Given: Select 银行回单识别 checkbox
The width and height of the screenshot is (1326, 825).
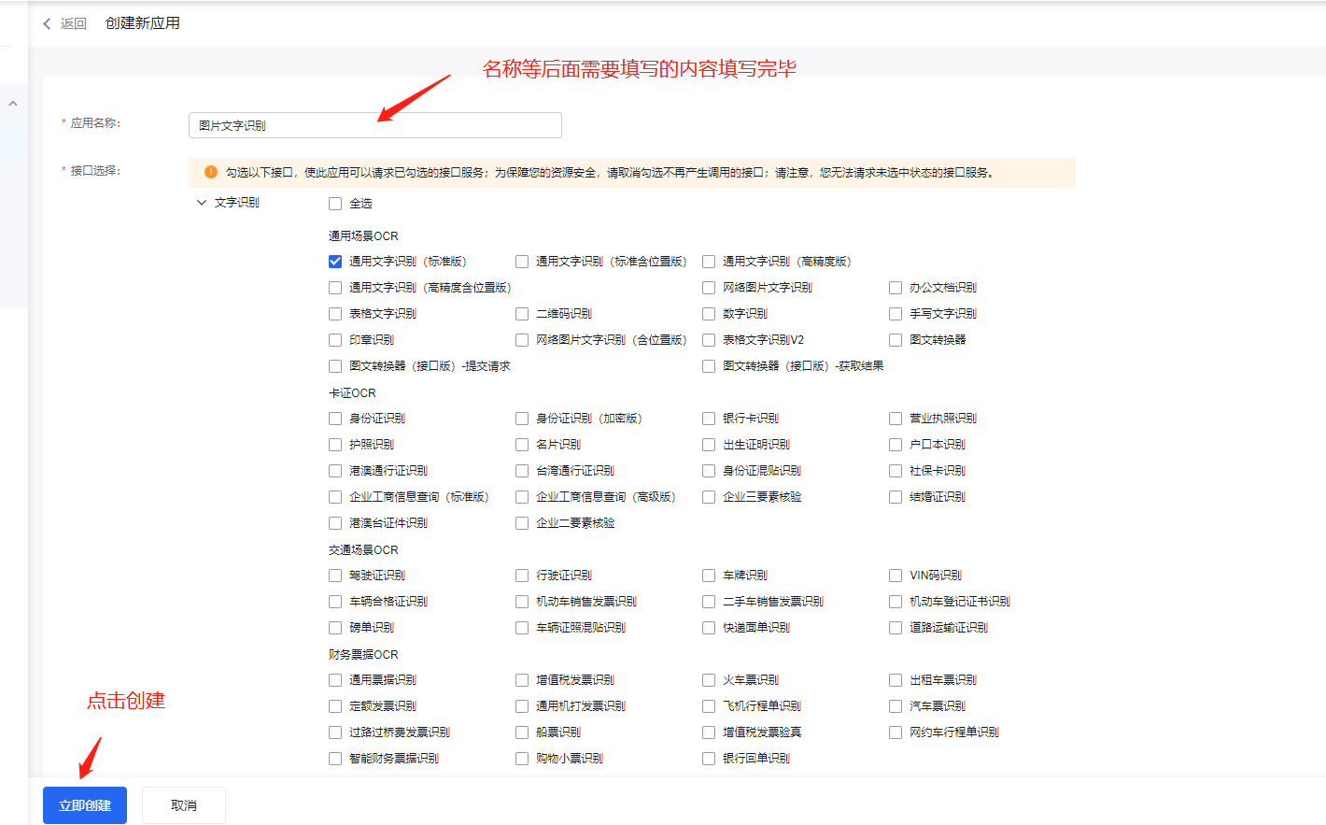Looking at the screenshot, I should tap(709, 759).
